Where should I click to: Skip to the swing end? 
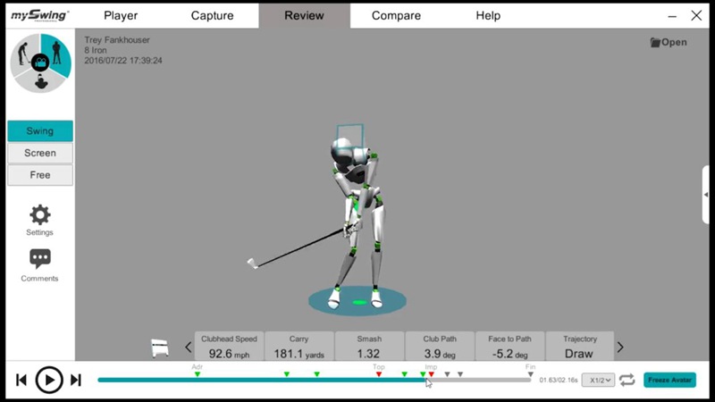pos(76,381)
